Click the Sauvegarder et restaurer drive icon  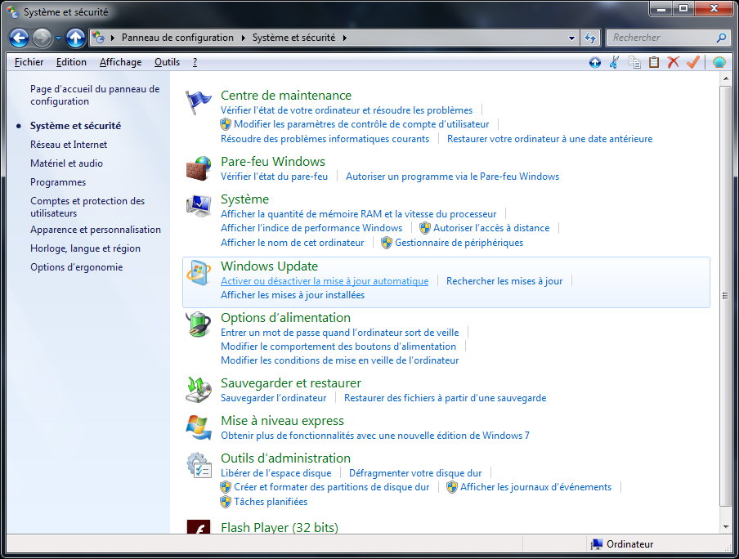point(198,390)
